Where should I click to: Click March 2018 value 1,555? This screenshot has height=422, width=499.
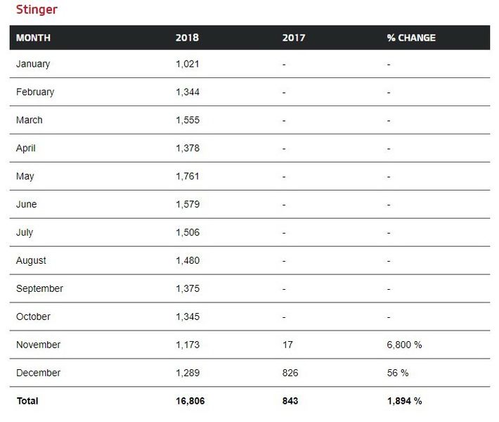point(188,120)
